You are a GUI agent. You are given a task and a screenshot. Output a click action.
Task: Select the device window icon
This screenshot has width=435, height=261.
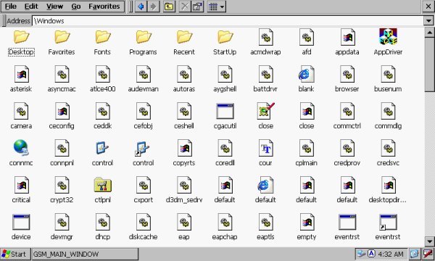(x=21, y=222)
